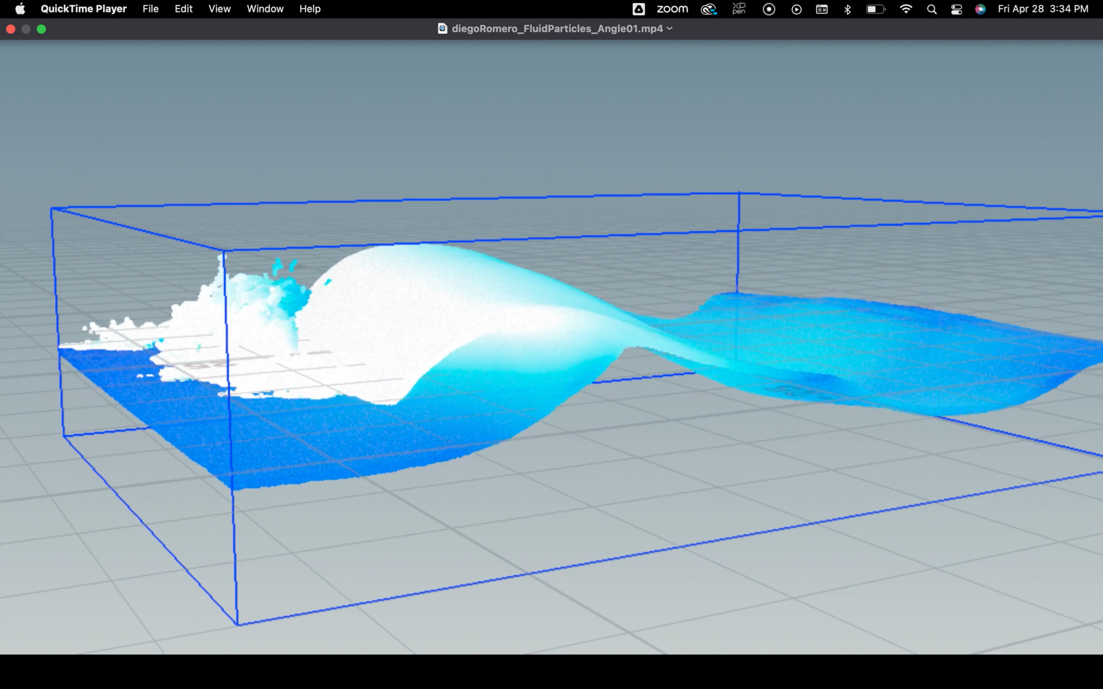Activate Siri from the menu bar
Image resolution: width=1103 pixels, height=689 pixels.
[x=980, y=9]
